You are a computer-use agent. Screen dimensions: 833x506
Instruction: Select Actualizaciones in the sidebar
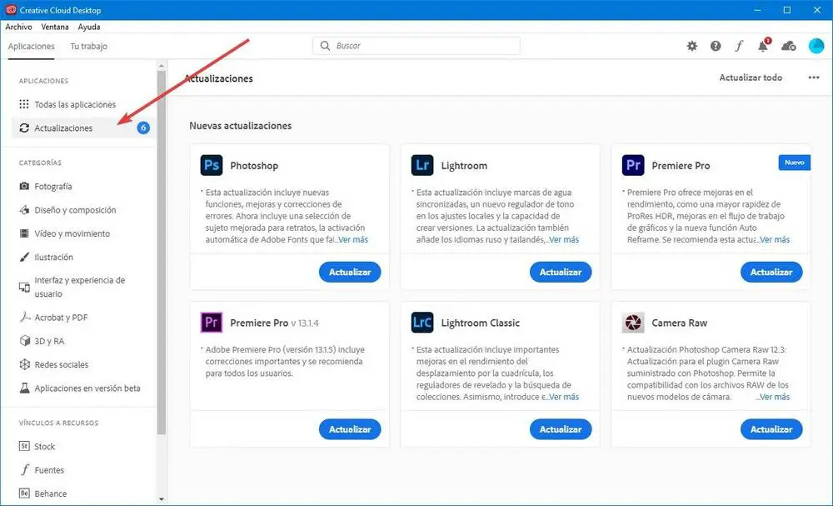[82, 128]
